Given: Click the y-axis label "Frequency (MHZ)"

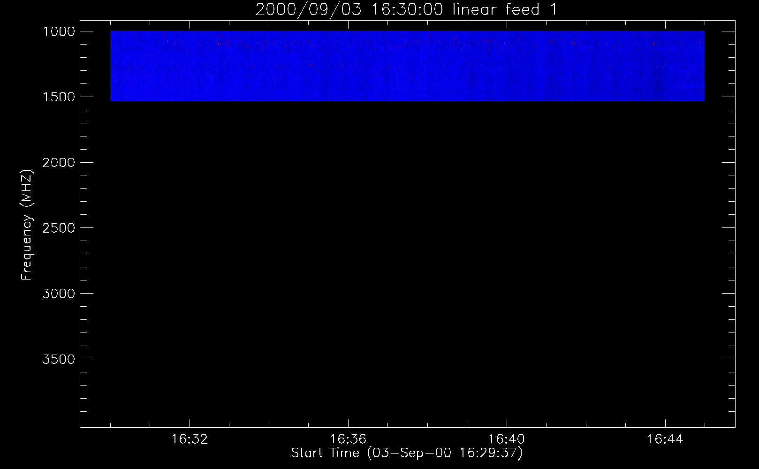Looking at the screenshot, I should point(27,225).
